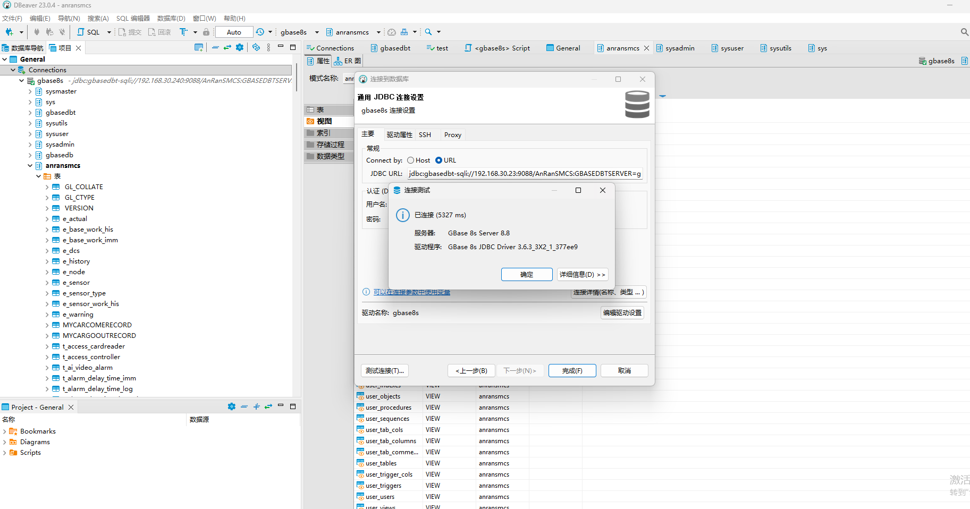Click the 测试连接(T)... button
Viewport: 970px width, 509px height.
coord(385,370)
